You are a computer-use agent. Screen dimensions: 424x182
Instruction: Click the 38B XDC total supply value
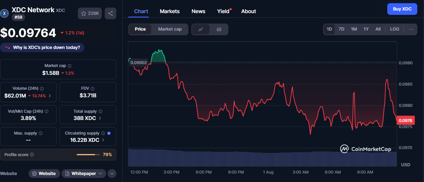coord(85,118)
